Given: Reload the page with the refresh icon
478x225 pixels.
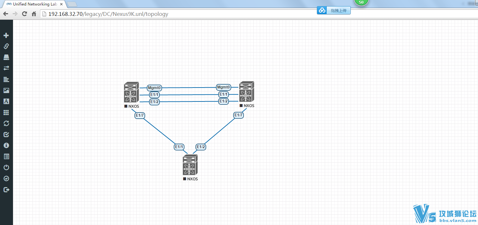Looking at the screenshot, I should tap(24, 14).
